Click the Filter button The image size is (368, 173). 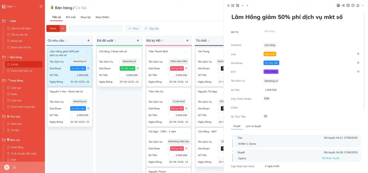click(133, 28)
